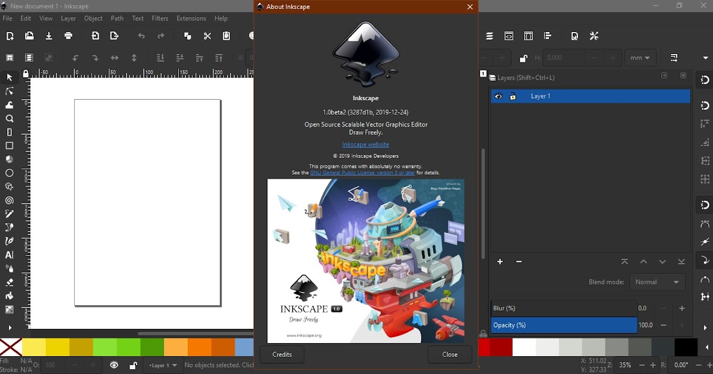Select the Zoom magnifier tool
This screenshot has height=374, width=713.
tap(10, 119)
